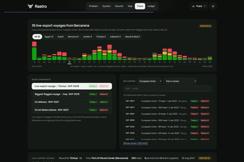Click Today check badge on SHP-0018 demo
The width and height of the screenshot is (244, 162).
[x=93, y=94]
